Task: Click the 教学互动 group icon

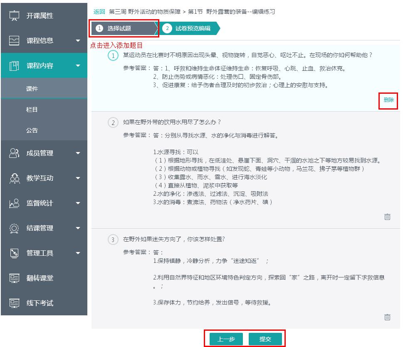Action: click(15, 178)
